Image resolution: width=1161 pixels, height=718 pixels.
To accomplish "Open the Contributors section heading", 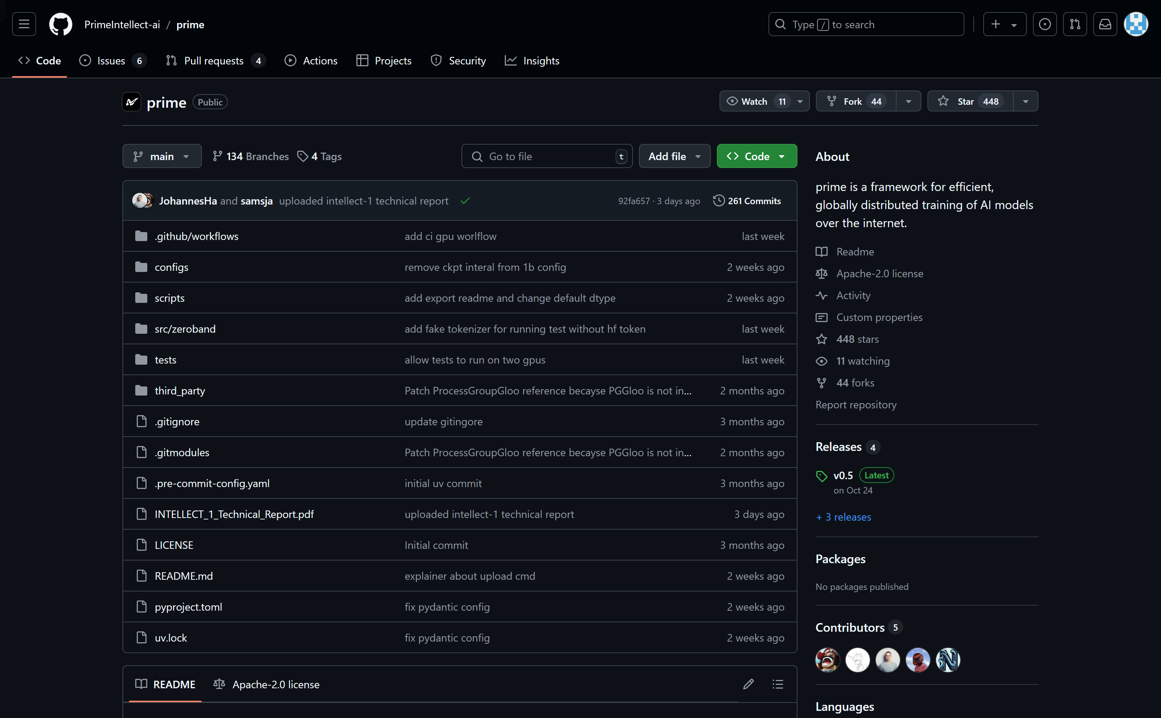I will point(850,627).
